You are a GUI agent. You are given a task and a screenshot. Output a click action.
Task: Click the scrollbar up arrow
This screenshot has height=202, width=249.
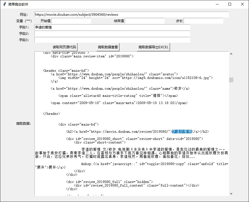[231, 54]
